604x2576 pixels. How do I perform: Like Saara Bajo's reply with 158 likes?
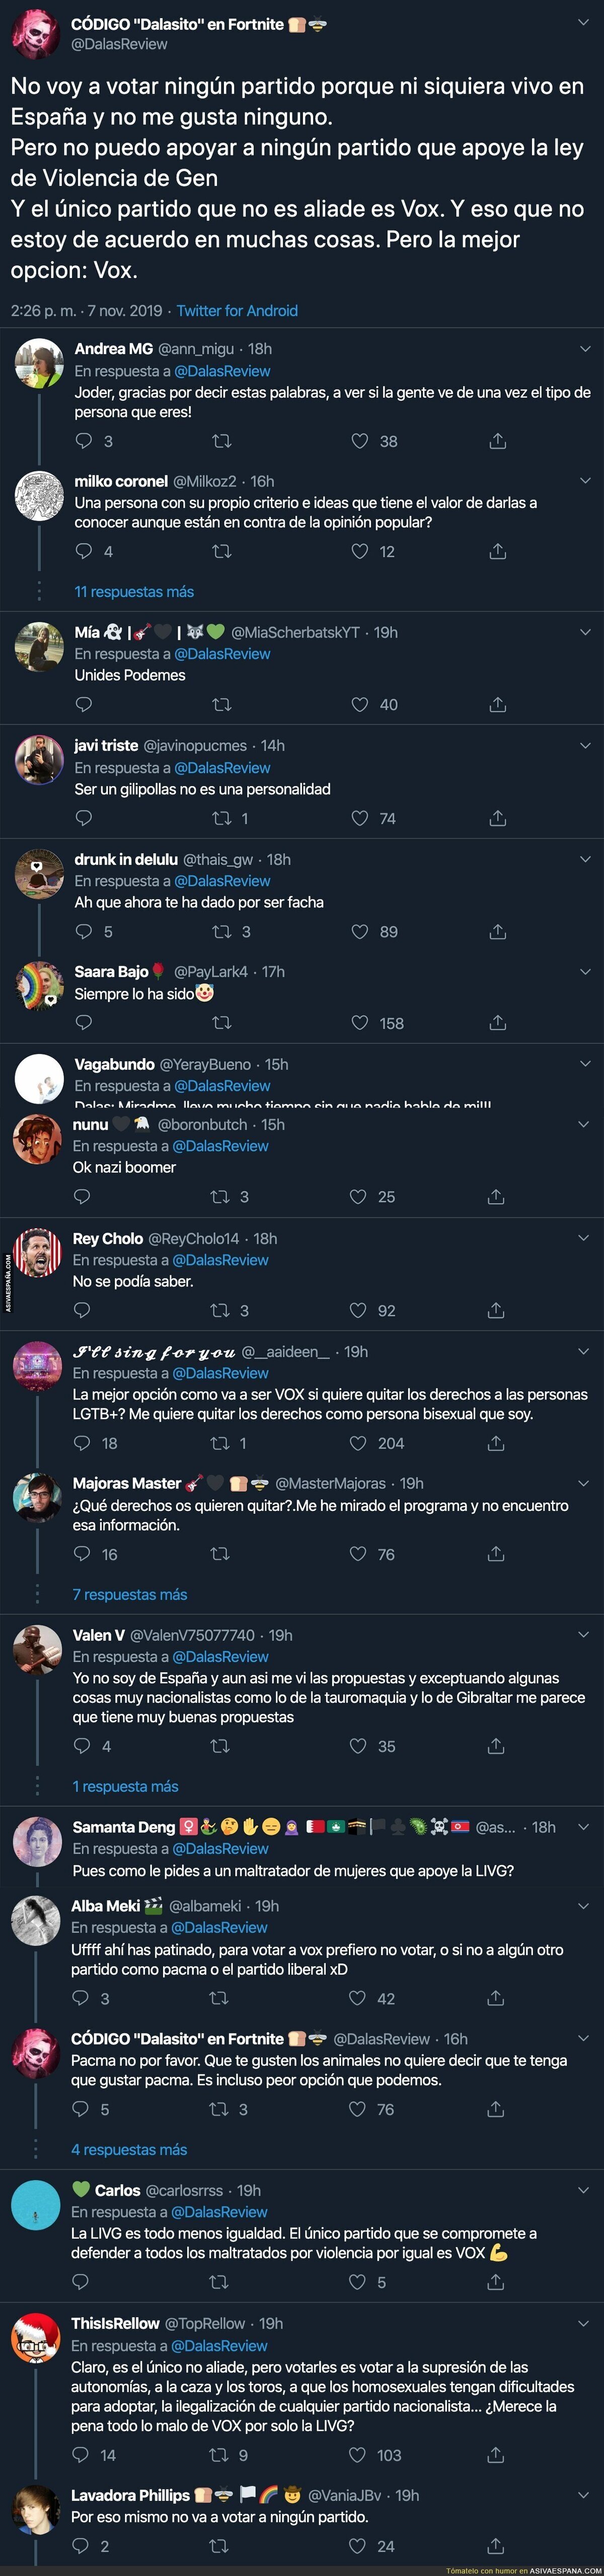tap(360, 1023)
